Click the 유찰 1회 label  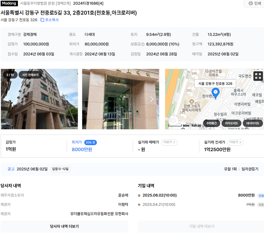[x=230, y=169]
